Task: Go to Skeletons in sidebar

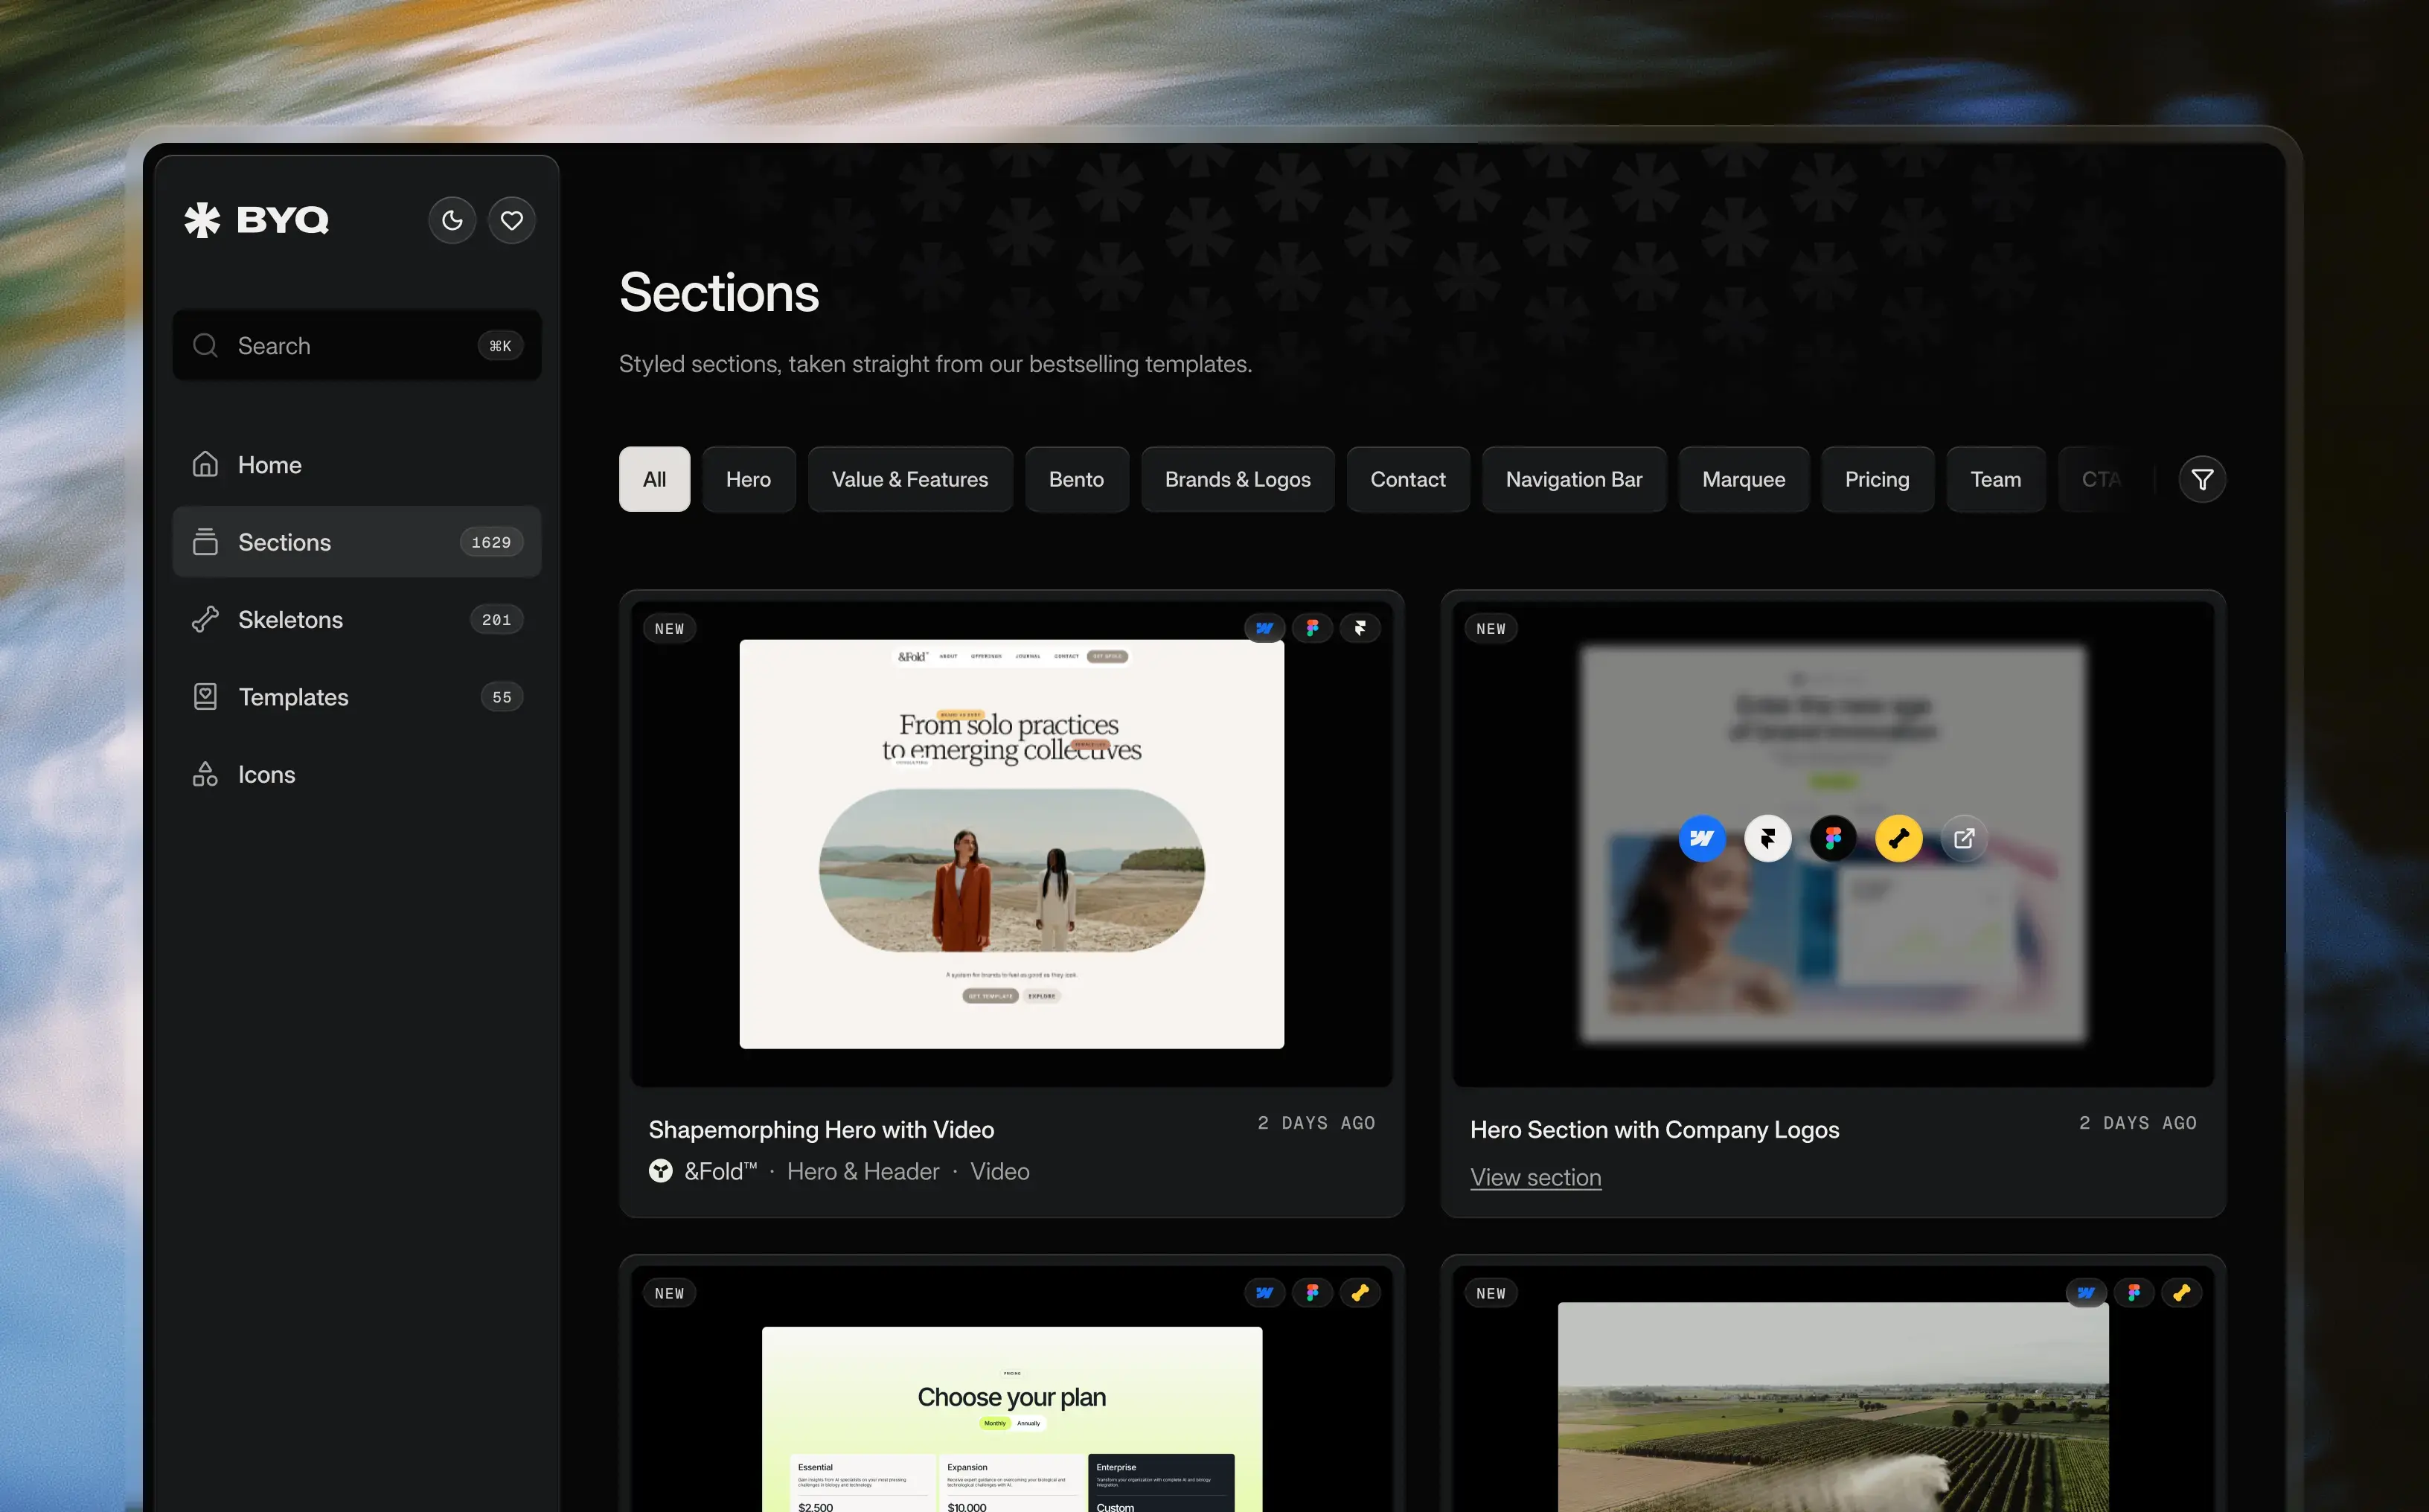Action: coord(290,620)
